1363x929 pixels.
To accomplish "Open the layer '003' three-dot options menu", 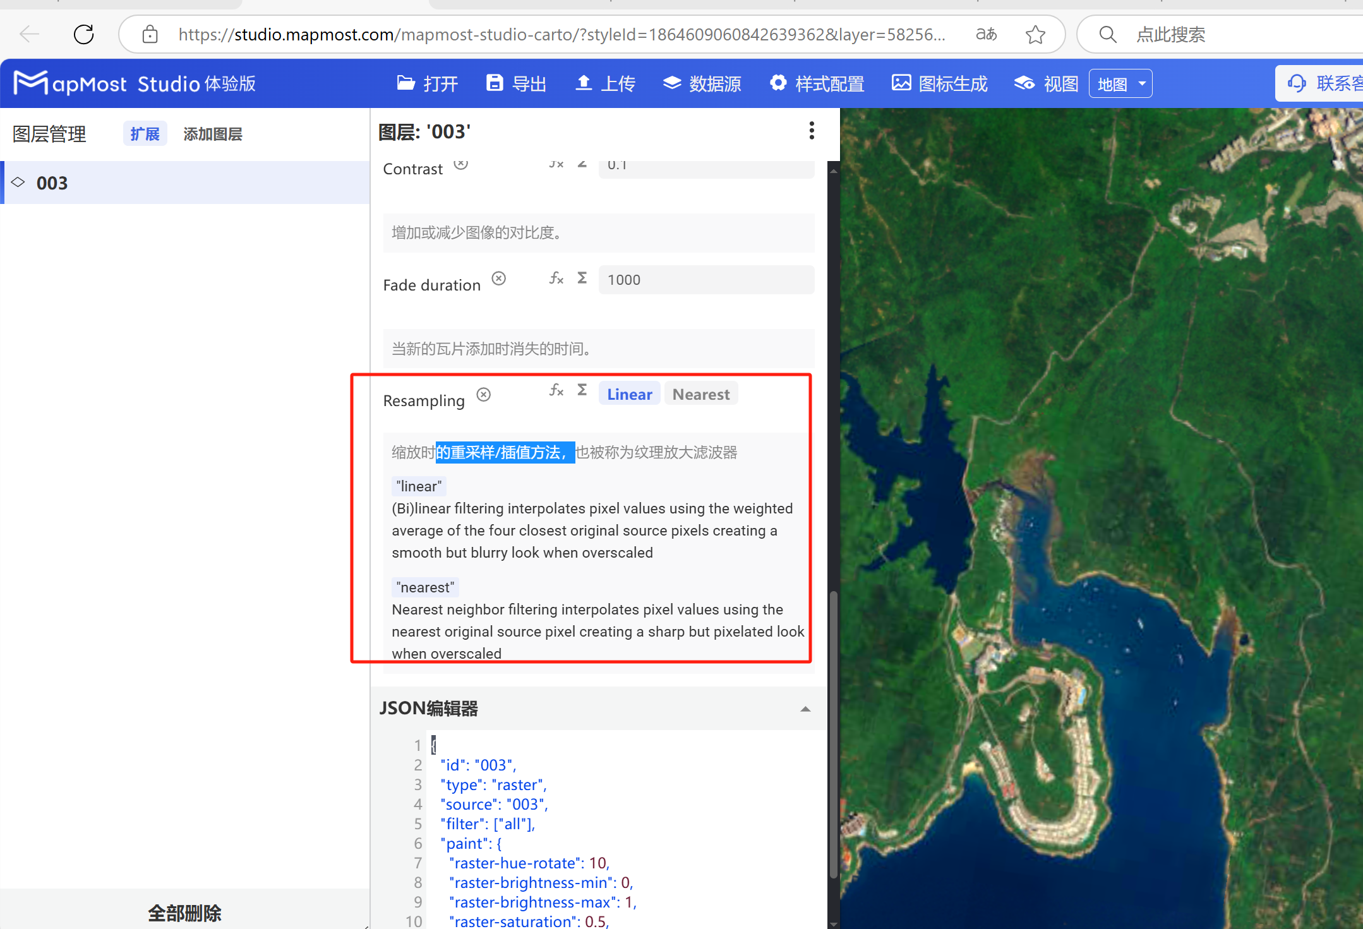I will coord(811,130).
